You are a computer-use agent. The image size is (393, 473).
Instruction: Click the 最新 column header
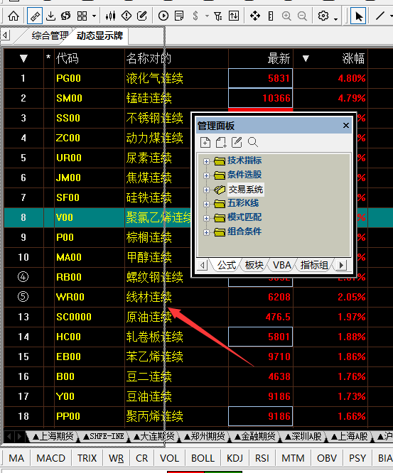279,58
